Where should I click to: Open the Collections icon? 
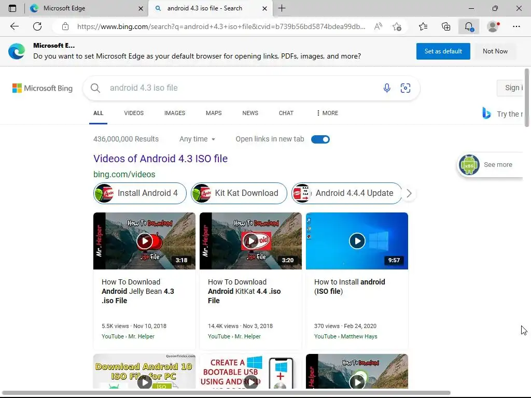coord(446,26)
